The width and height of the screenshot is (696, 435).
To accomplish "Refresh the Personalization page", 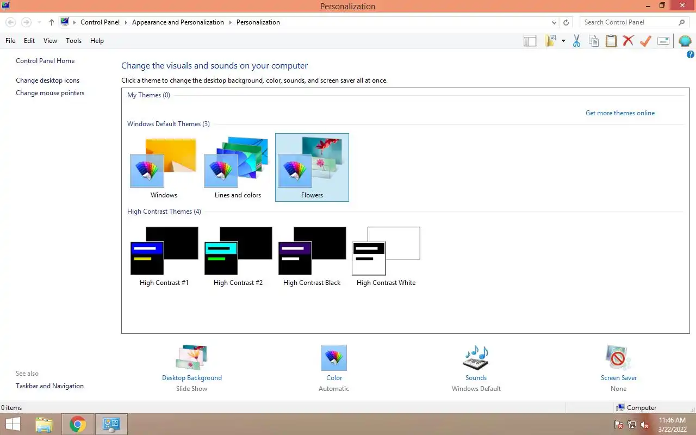I will pos(566,22).
